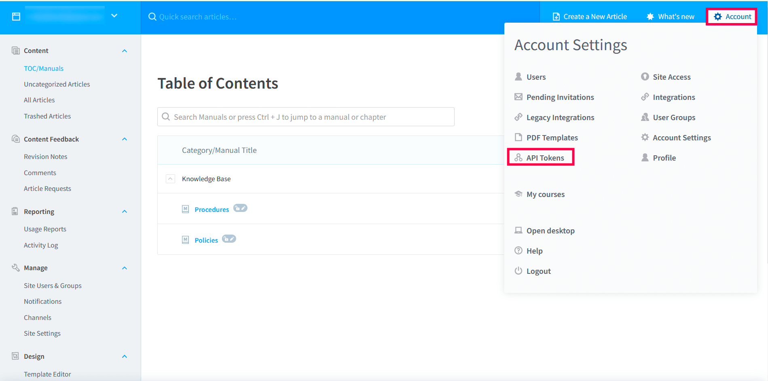Image resolution: width=768 pixels, height=381 pixels.
Task: Open the site selector dropdown arrow
Action: coord(114,16)
